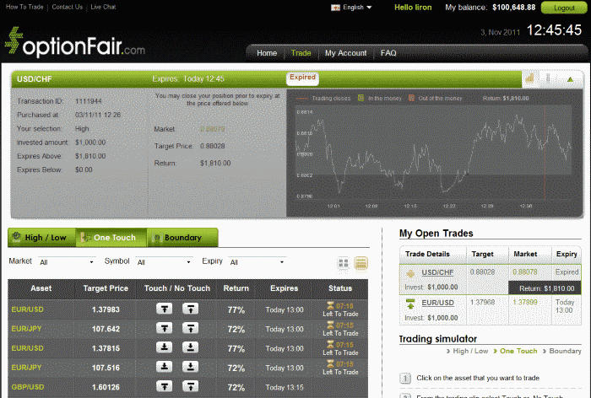
Task: Click Asset column header
Action: 41,288
